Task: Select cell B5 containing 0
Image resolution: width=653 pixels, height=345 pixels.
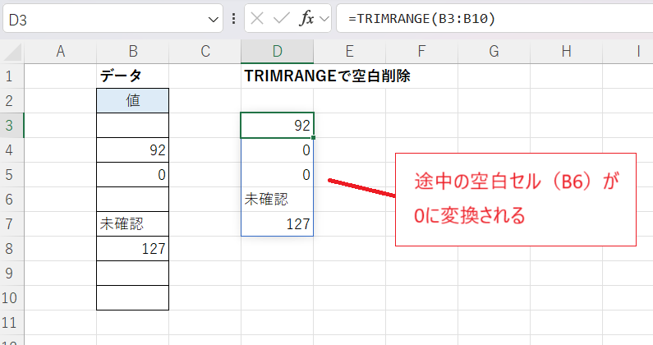Action: (133, 175)
